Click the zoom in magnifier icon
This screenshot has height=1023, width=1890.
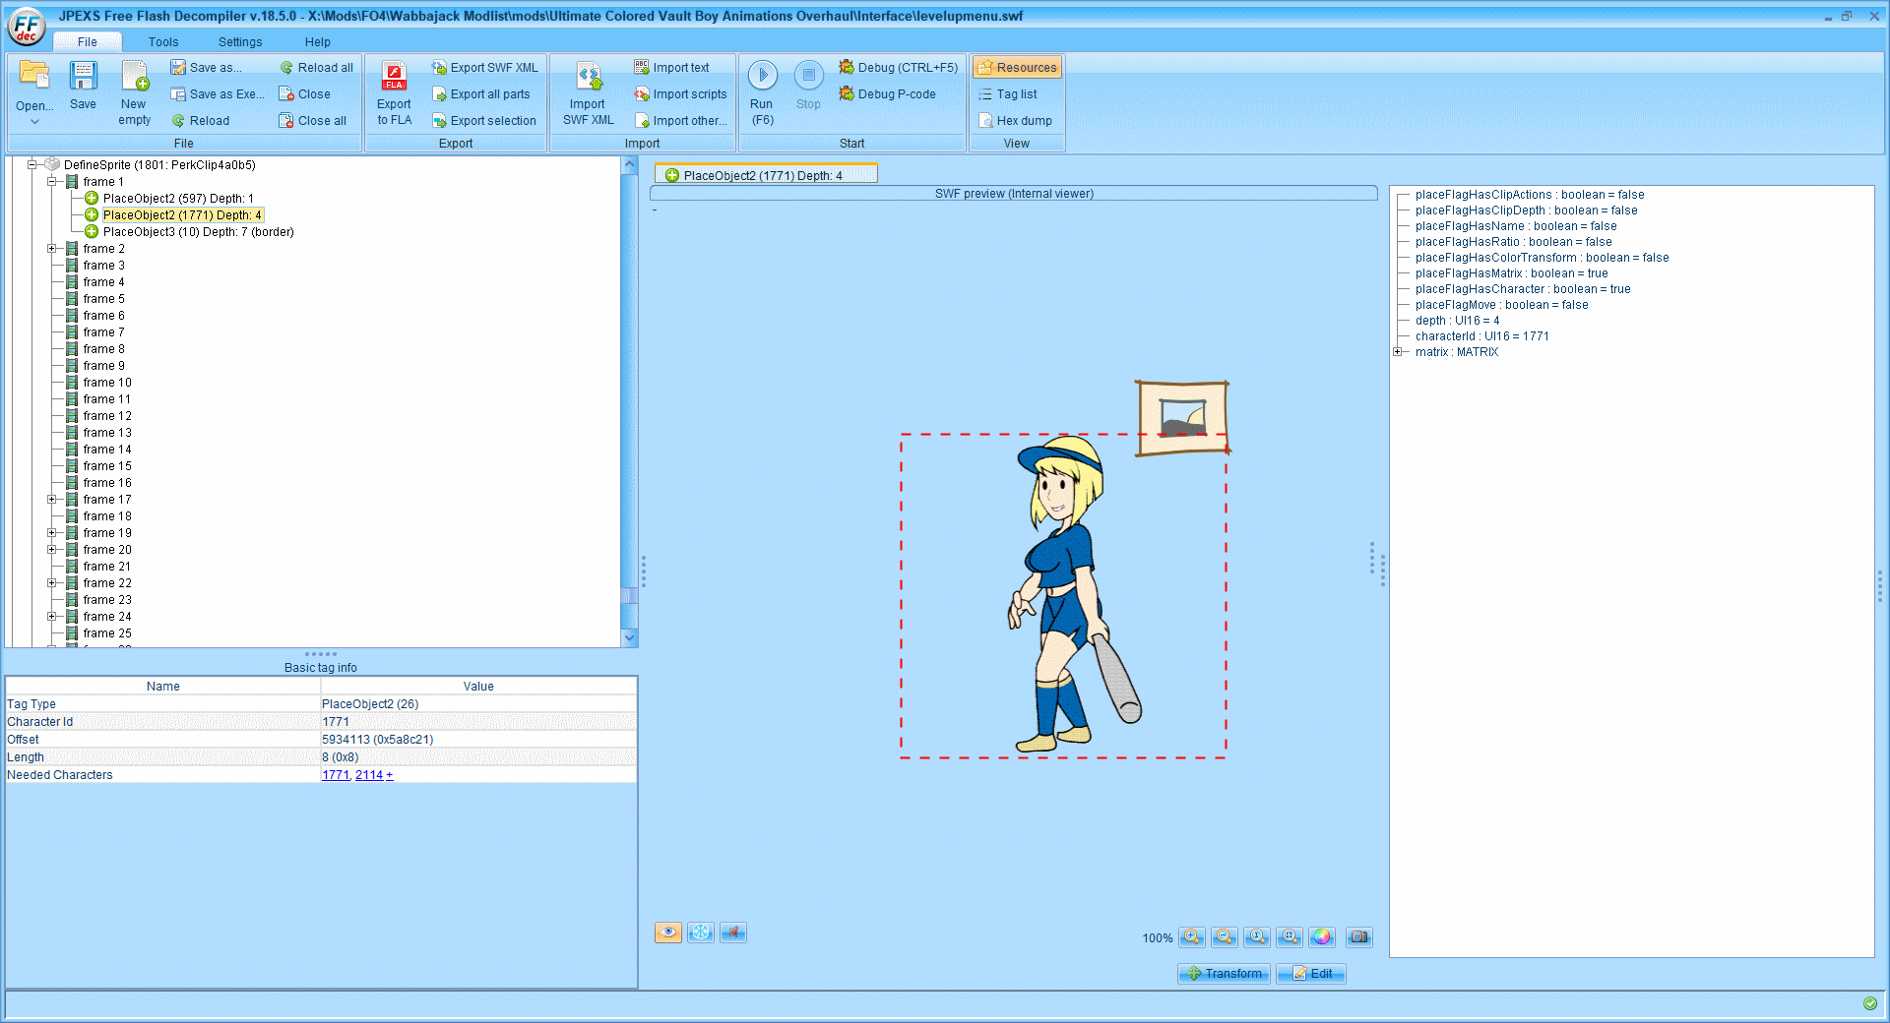(1192, 937)
